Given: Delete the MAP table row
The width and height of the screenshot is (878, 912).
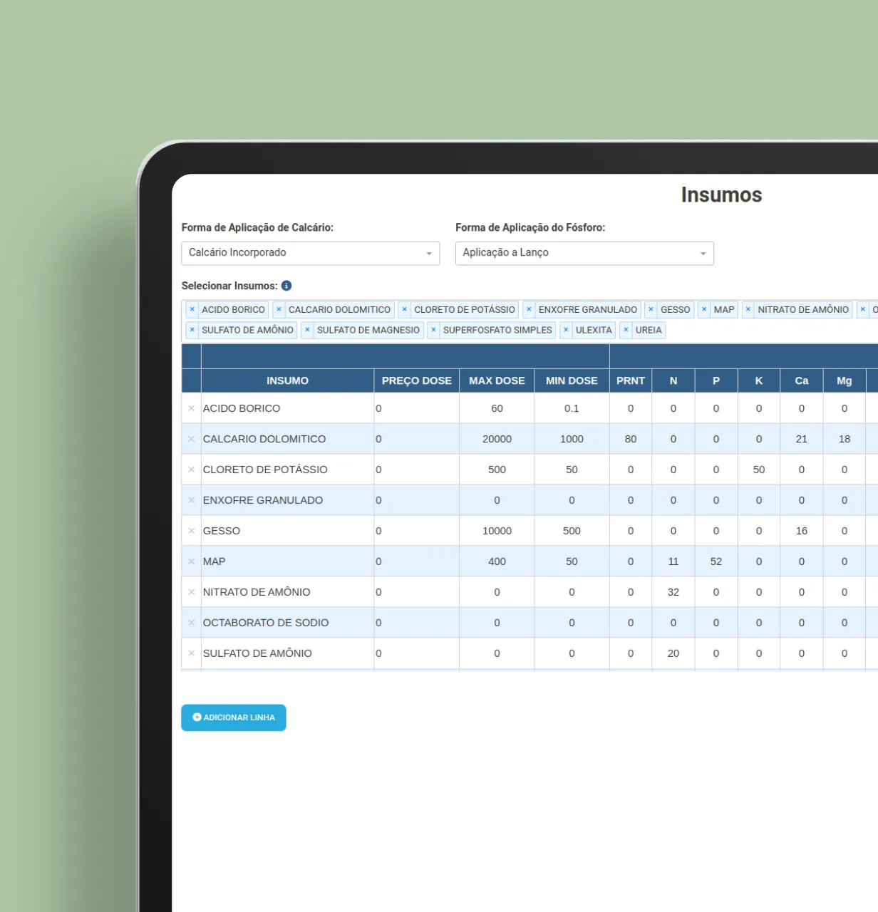Looking at the screenshot, I should pos(191,561).
